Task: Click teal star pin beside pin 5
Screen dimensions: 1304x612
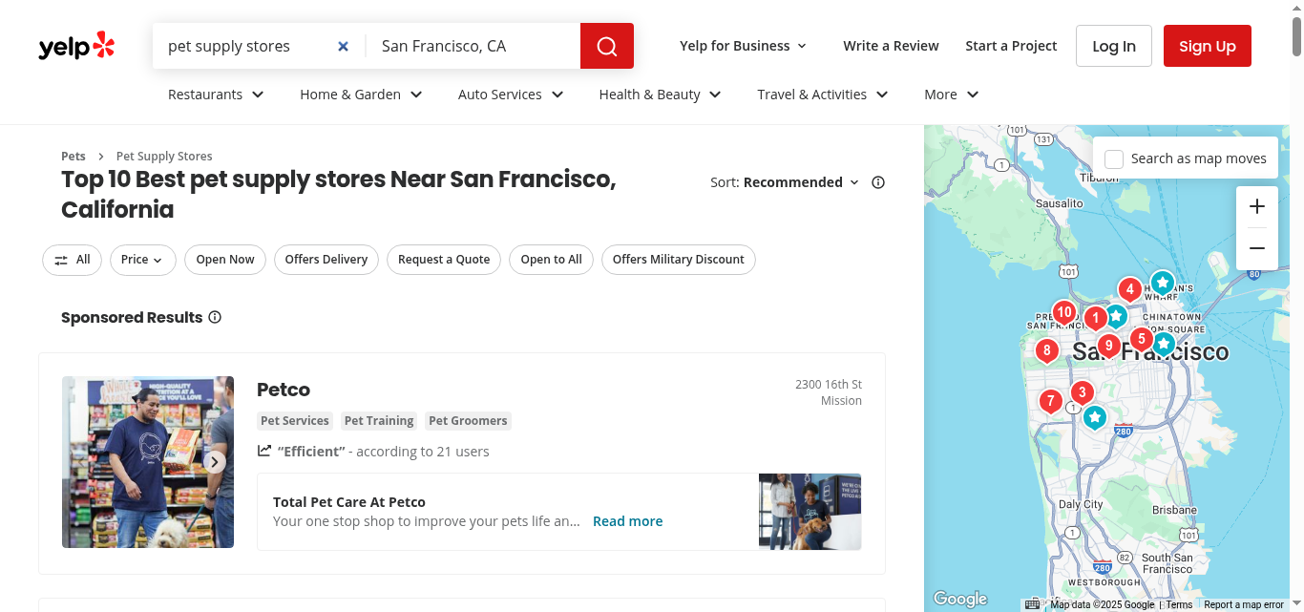Action: point(1163,344)
